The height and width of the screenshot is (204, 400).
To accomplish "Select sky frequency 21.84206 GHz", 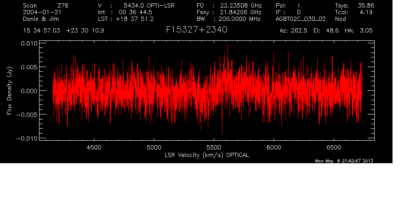I will tap(241, 12).
